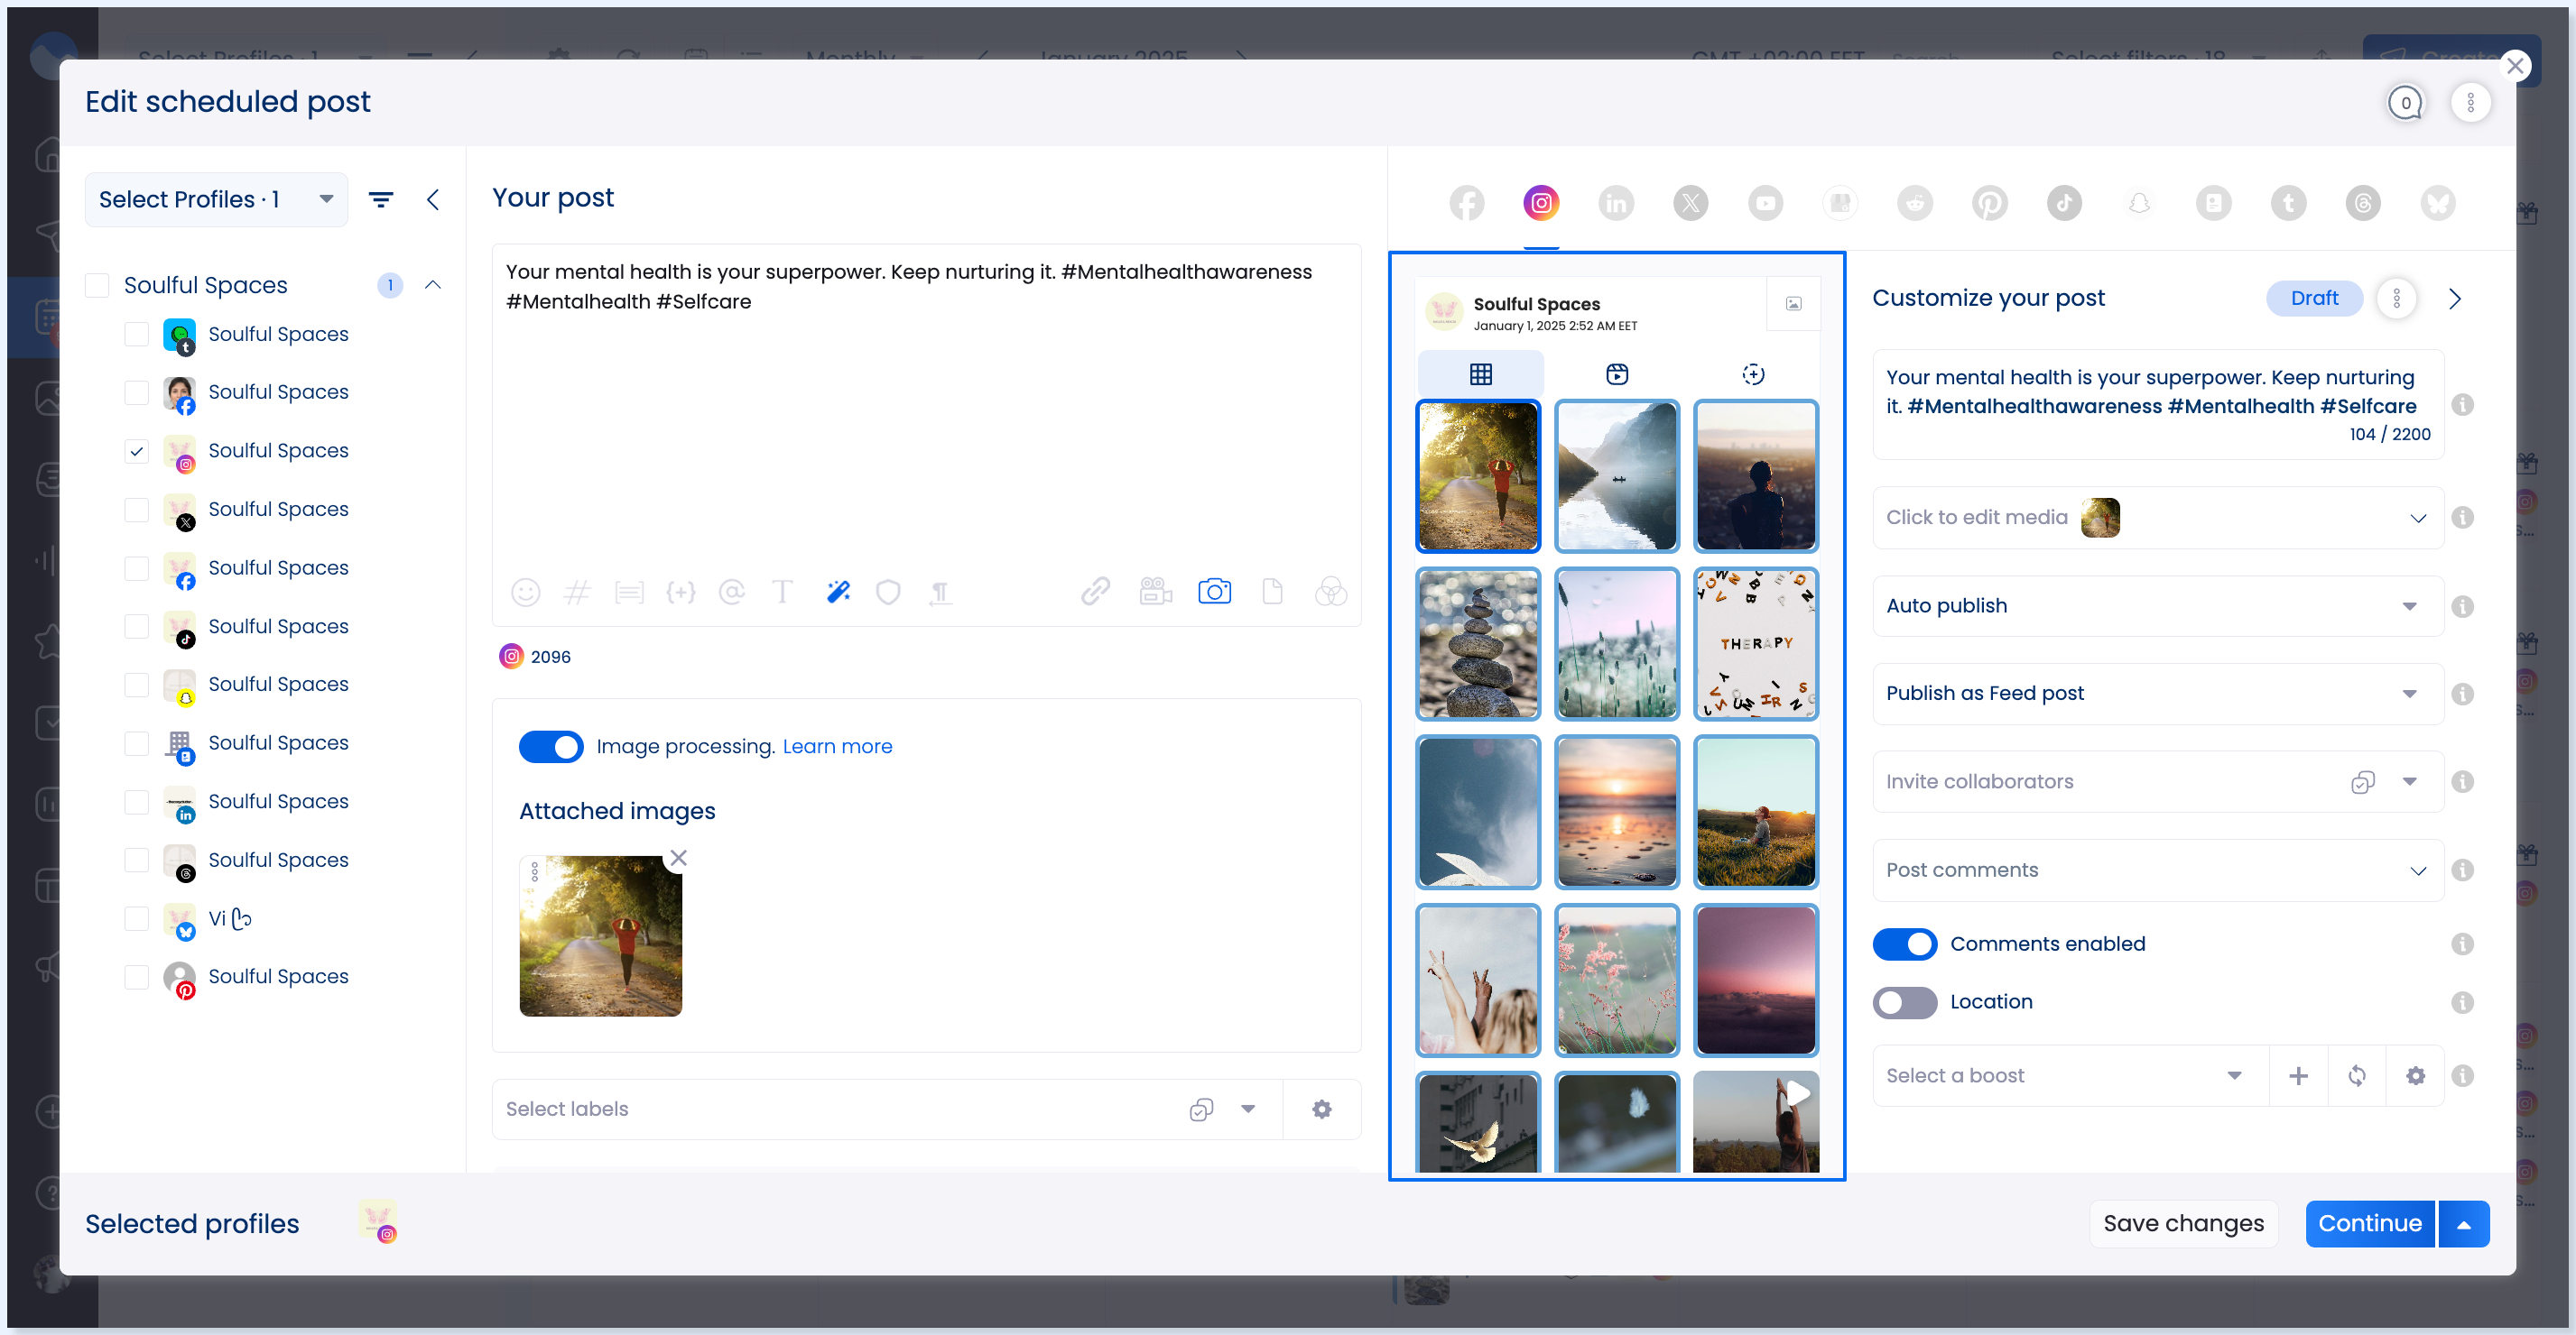Viewport: 2576px width, 1335px height.
Task: Open the Select a boost dropdown
Action: pos(2069,1075)
